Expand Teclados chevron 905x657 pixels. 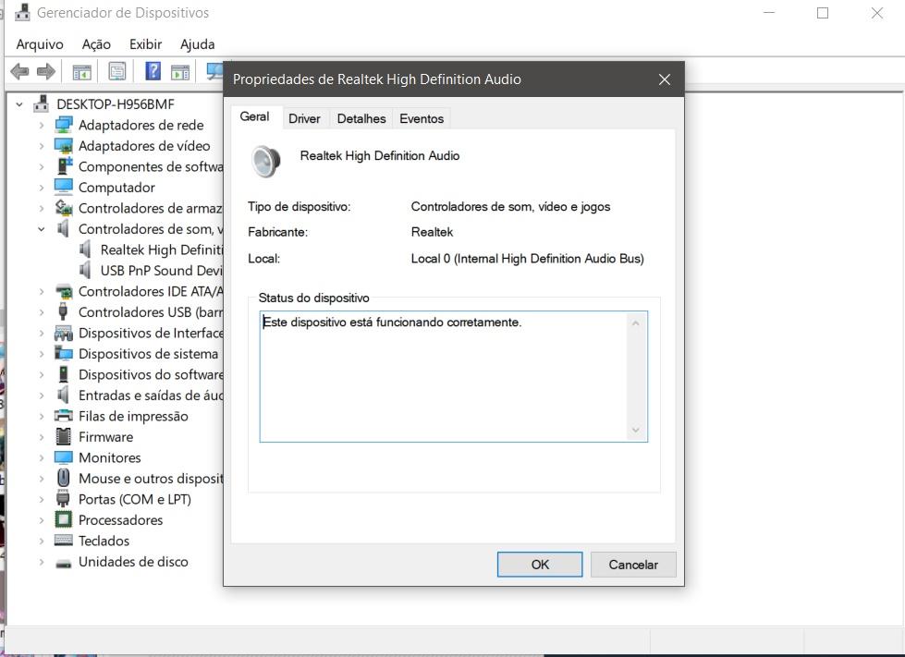42,541
